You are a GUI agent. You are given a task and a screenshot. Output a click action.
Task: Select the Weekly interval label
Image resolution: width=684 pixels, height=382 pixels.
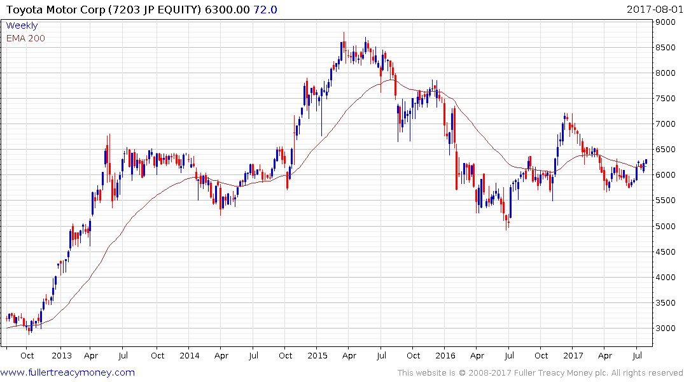22,25
